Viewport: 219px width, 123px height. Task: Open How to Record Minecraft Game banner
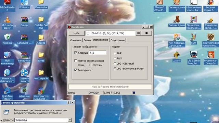(110, 86)
